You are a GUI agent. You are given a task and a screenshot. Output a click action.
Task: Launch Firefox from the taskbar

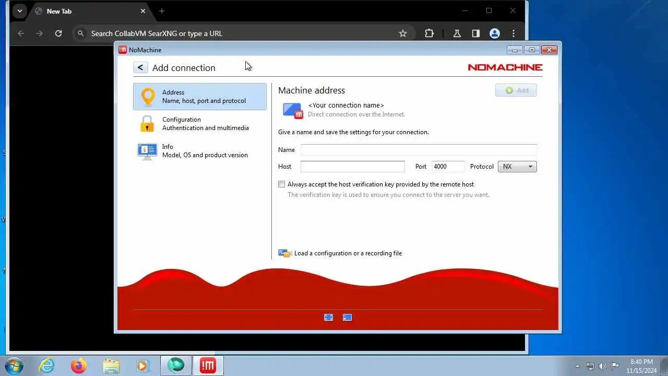[79, 366]
